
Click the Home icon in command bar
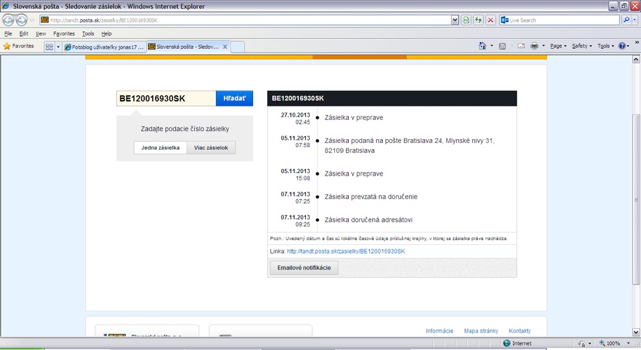(483, 46)
